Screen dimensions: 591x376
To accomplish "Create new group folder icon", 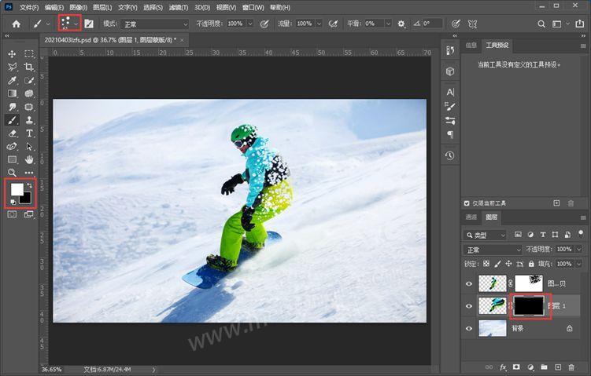I will [x=544, y=367].
